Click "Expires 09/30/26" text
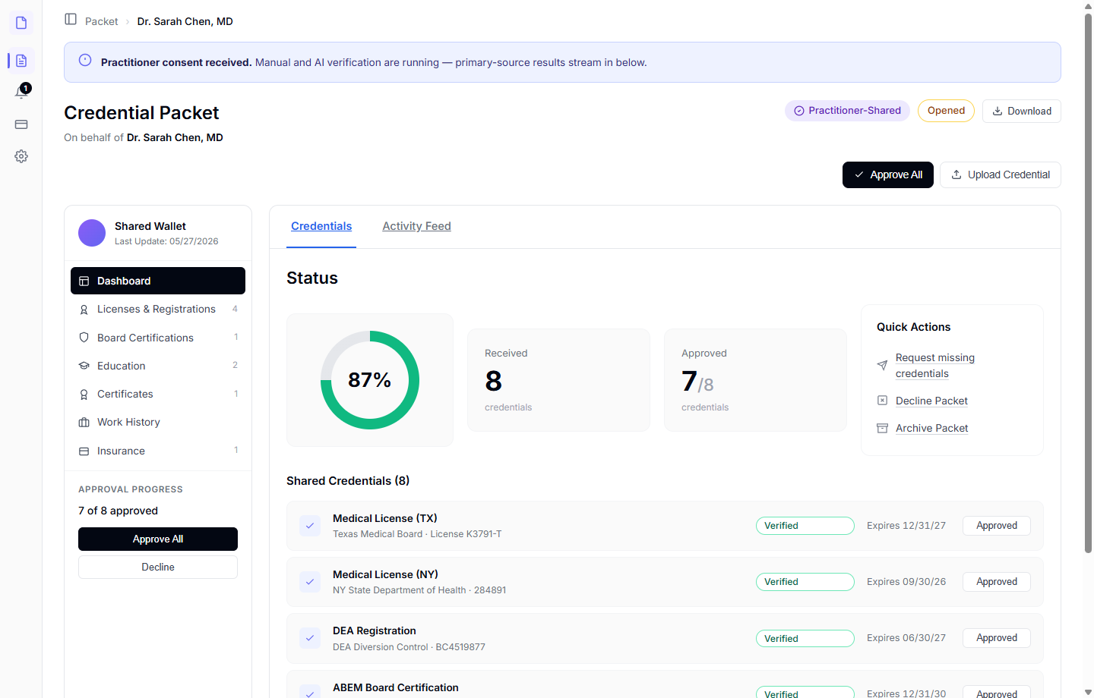This screenshot has width=1094, height=698. click(x=906, y=582)
